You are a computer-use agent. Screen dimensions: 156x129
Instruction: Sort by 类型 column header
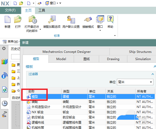tap(75, 91)
